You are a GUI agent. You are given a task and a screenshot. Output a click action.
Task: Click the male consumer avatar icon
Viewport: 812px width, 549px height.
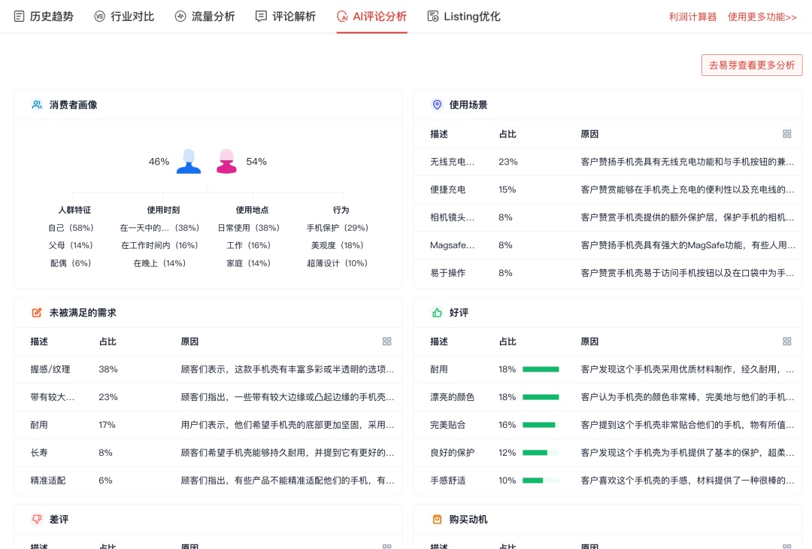pyautogui.click(x=189, y=161)
